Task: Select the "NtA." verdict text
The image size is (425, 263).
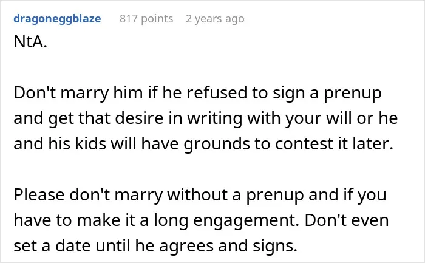Action: click(x=30, y=42)
